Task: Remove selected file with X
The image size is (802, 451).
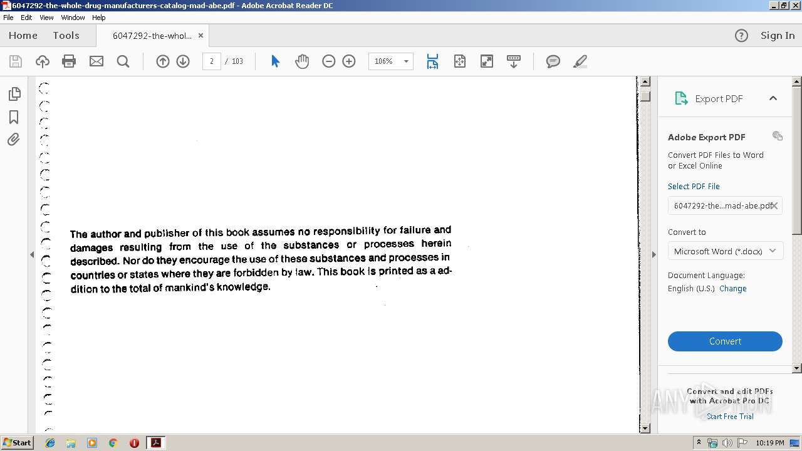Action: [774, 205]
